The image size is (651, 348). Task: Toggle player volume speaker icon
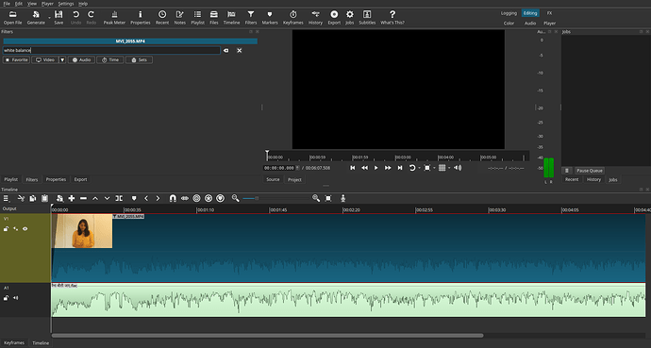[x=458, y=168]
